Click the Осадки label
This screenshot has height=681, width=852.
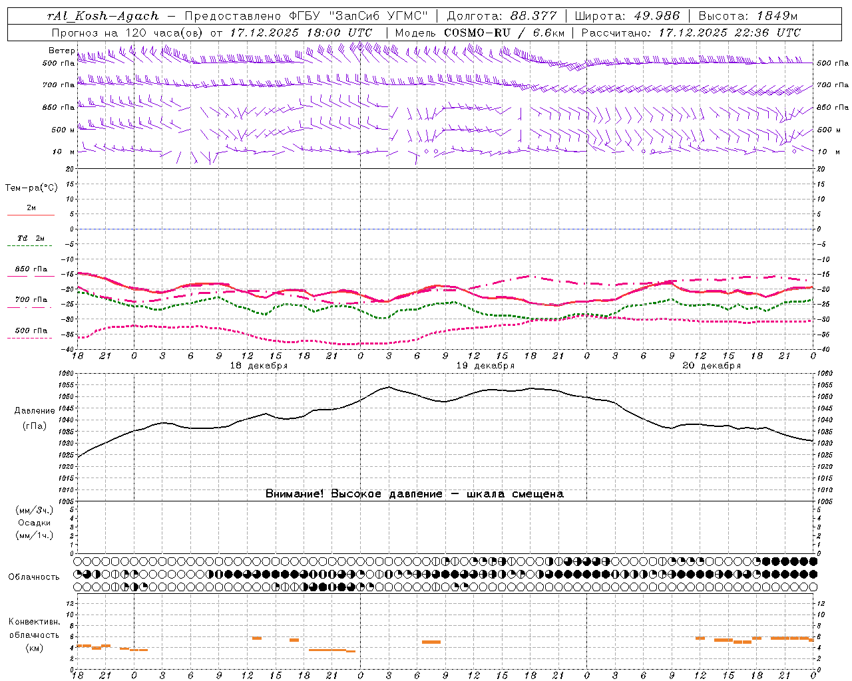pyautogui.click(x=35, y=523)
